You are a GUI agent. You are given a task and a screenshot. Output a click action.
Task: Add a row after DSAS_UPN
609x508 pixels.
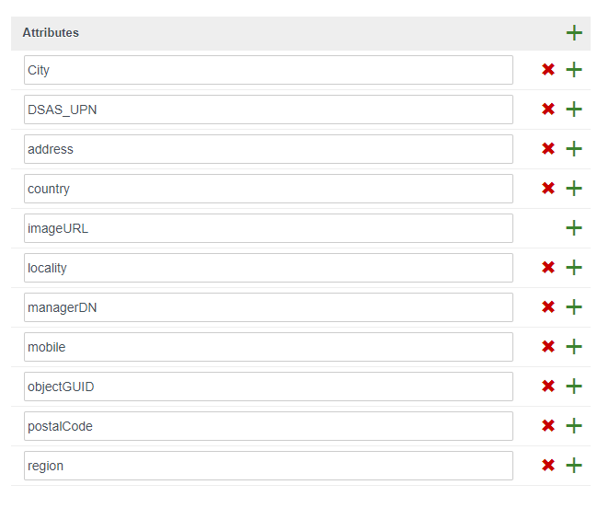pos(574,110)
